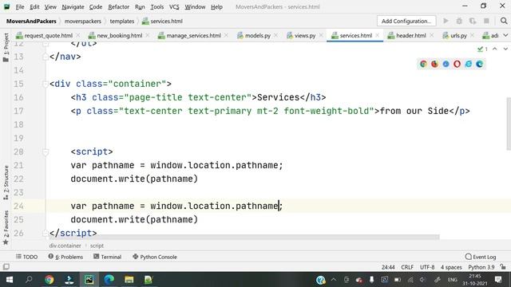This screenshot has width=511, height=287.
Task: Collapse div container fold at line 15
Action: point(46,84)
